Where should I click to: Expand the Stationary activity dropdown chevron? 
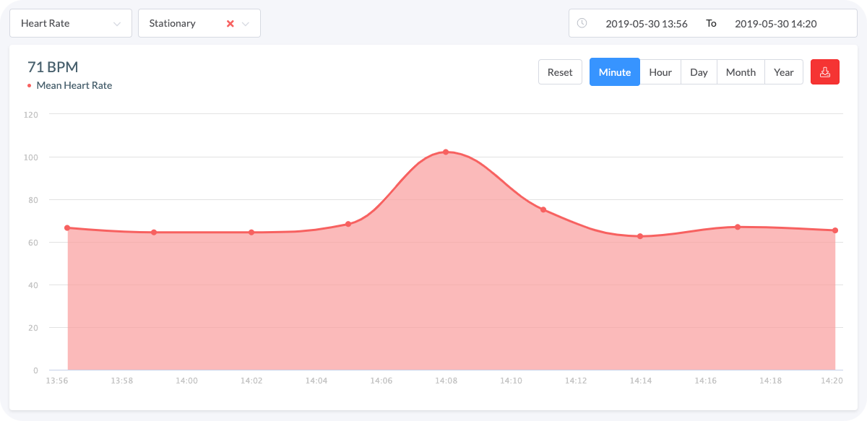[x=246, y=22]
